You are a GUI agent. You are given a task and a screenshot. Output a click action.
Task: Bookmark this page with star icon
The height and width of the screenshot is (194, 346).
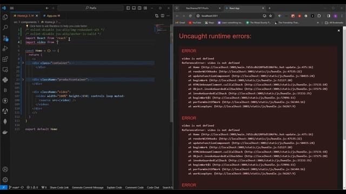click(x=270, y=16)
